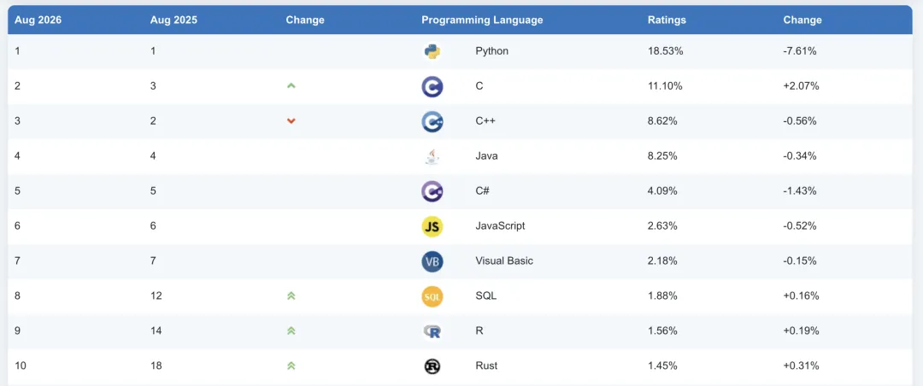The image size is (923, 386).
Task: Click the orange SQL icon
Action: coord(432,296)
